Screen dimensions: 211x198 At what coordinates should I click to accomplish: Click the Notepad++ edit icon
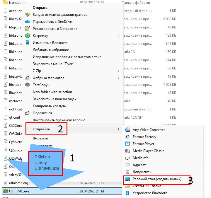tap(28, 29)
